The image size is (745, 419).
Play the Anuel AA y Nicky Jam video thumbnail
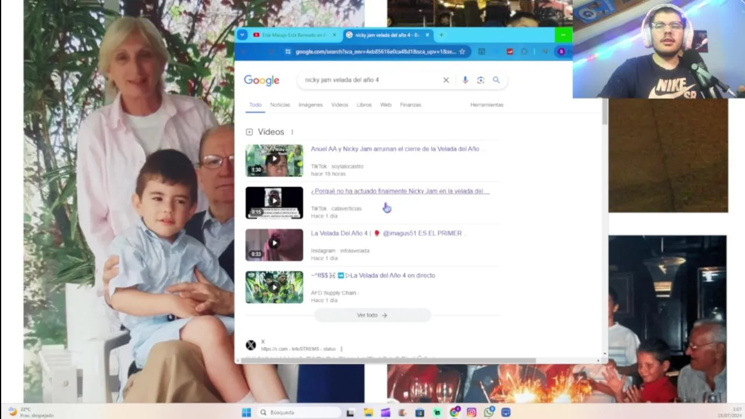click(274, 161)
